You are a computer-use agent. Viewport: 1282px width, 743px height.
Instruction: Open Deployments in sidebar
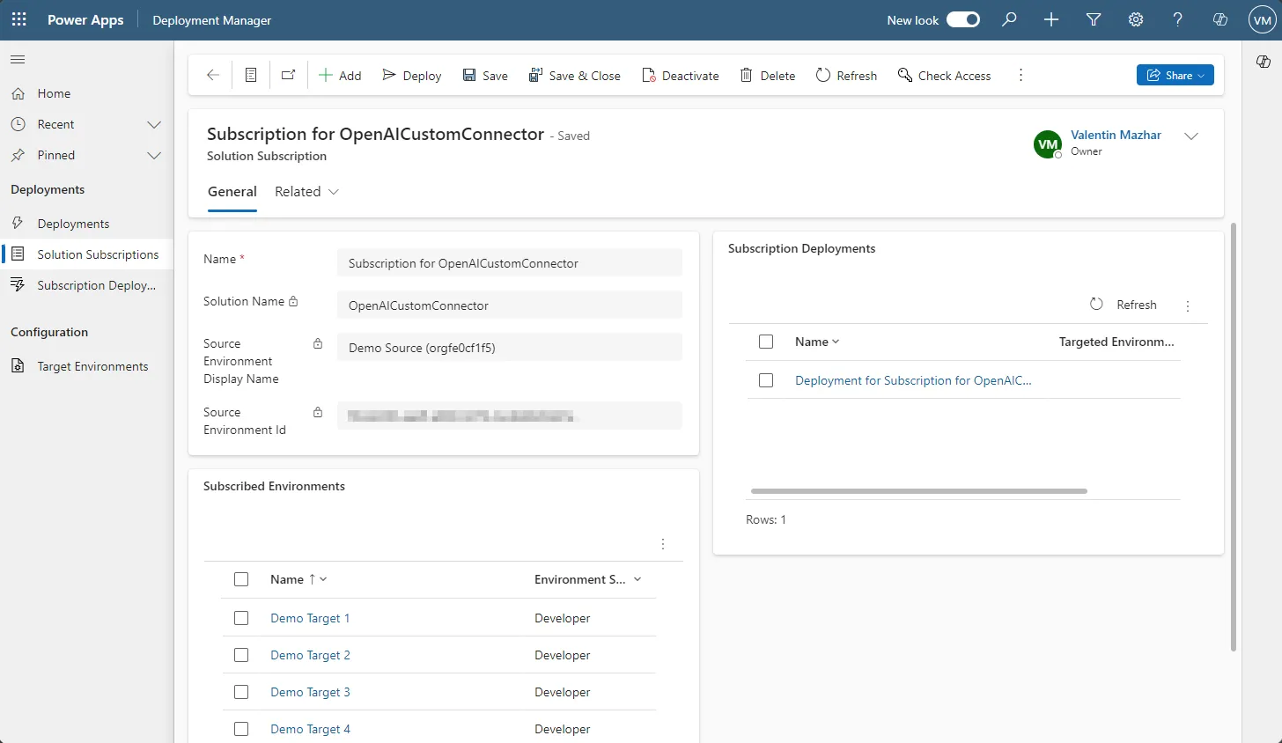86,224
